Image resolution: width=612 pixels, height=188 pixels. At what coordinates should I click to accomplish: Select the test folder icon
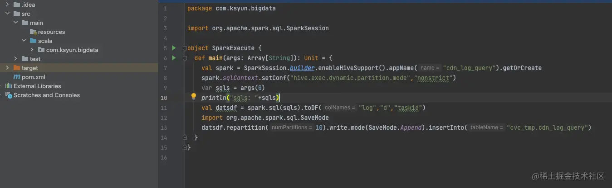[x=25, y=59]
